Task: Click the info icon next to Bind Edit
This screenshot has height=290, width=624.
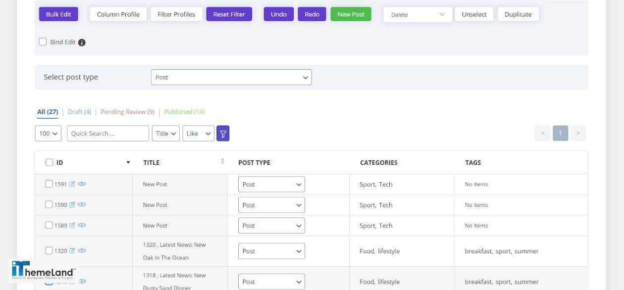Action: (82, 42)
